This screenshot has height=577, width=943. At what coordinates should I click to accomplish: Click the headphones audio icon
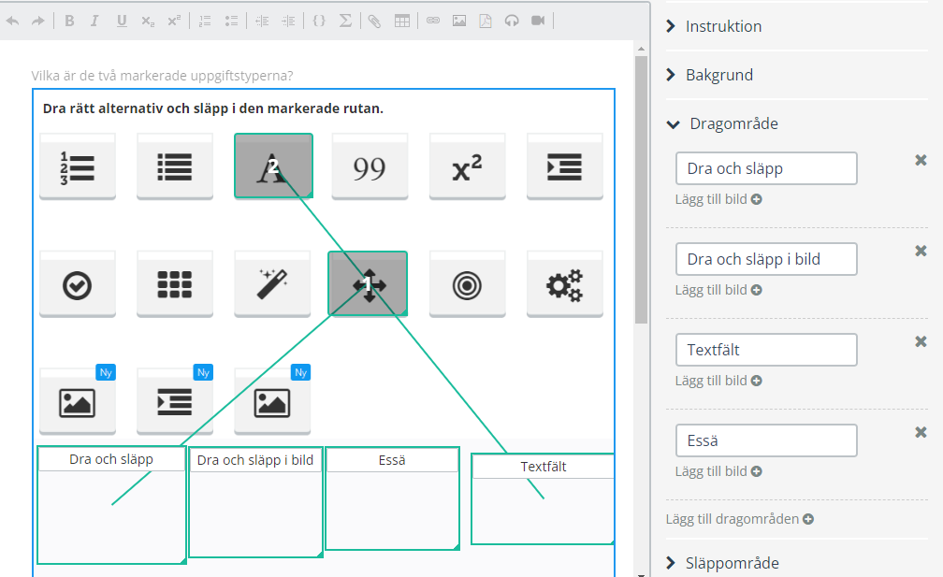click(x=512, y=21)
